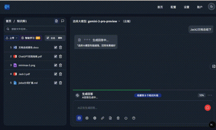
Task: Click PDF icon of Jack 2.pdf
Action: pyautogui.click(x=15, y=74)
